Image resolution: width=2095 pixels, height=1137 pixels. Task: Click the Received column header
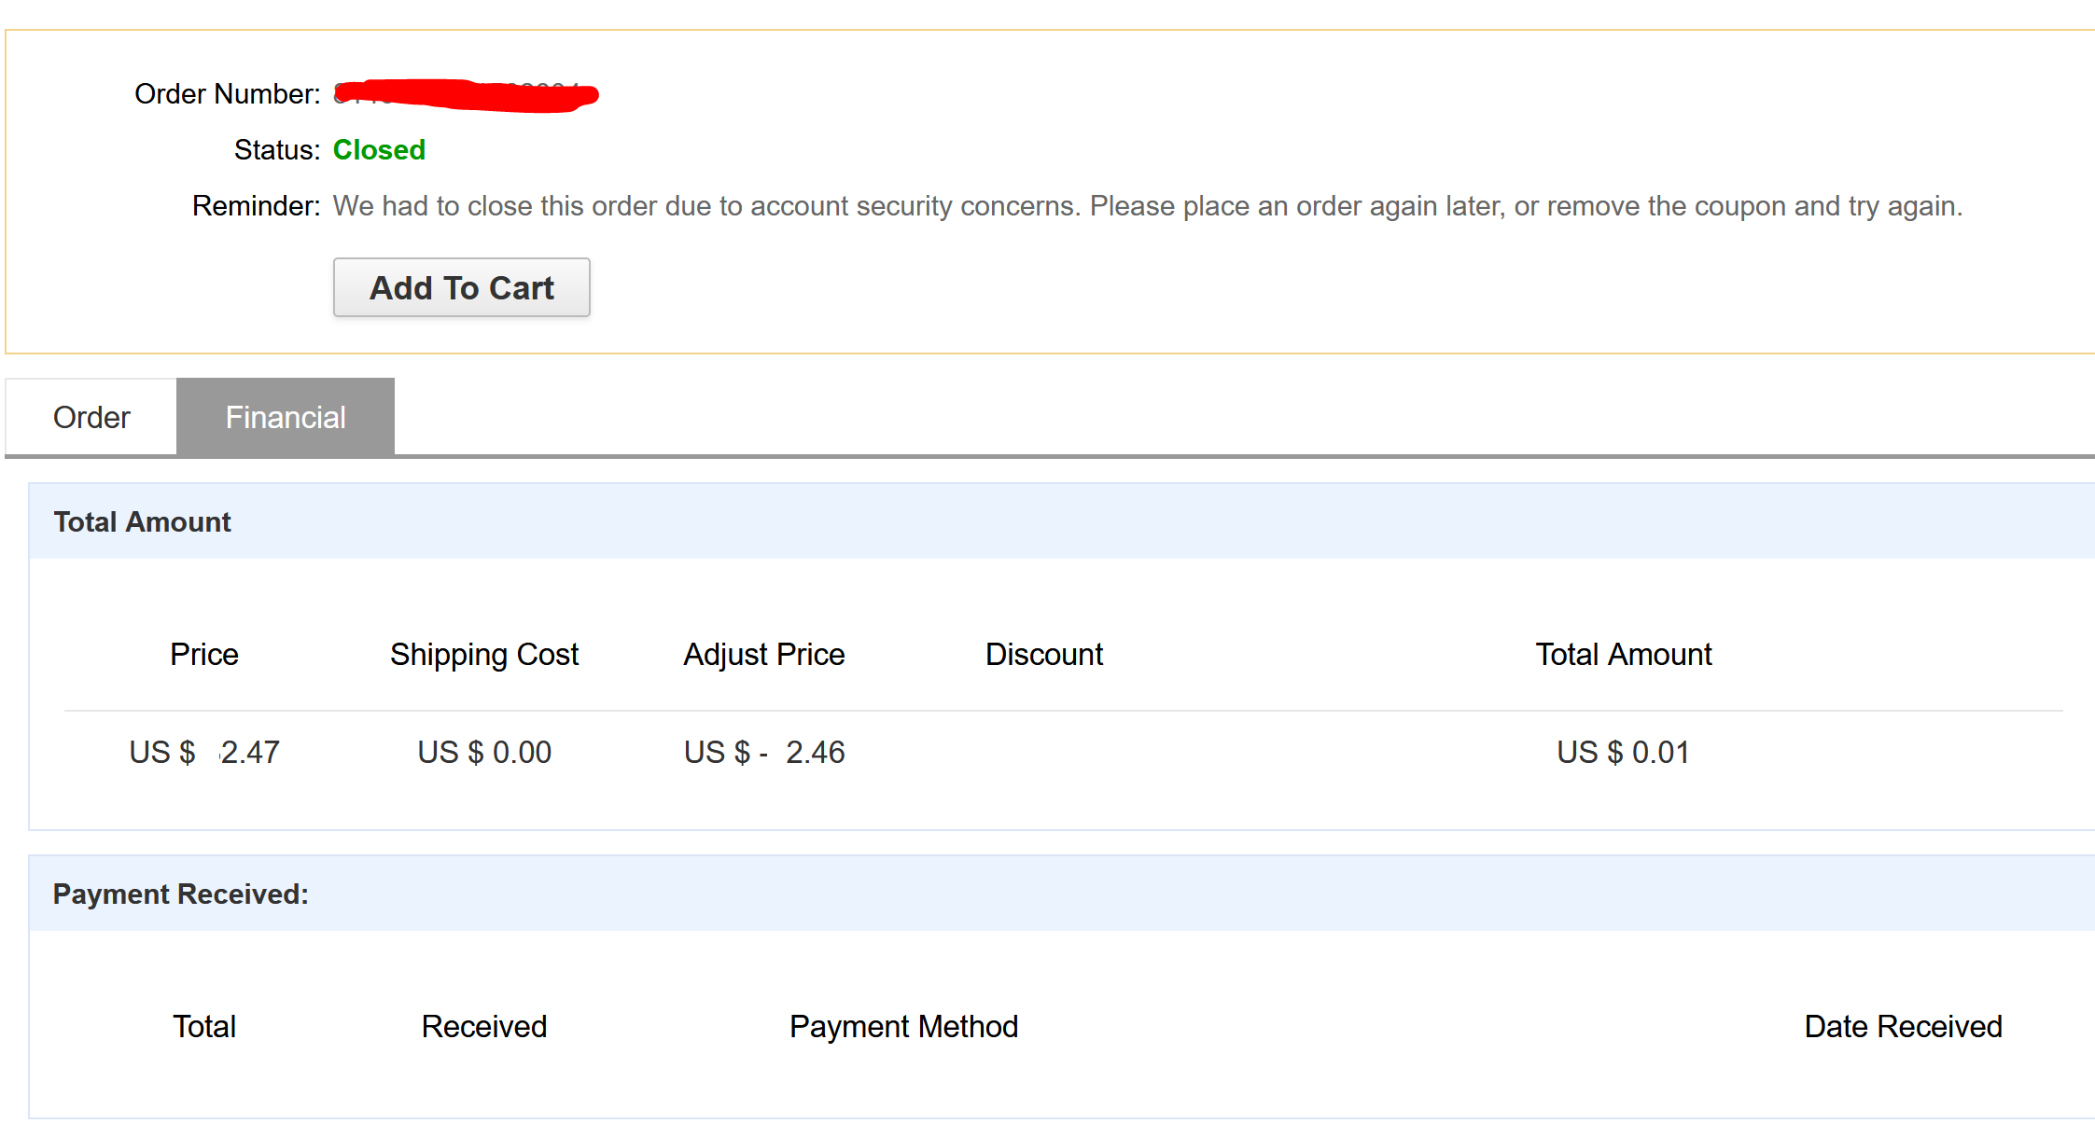483,1026
